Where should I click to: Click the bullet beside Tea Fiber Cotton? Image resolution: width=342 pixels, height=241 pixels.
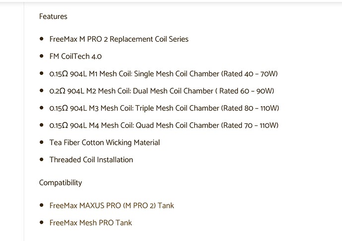click(x=42, y=142)
